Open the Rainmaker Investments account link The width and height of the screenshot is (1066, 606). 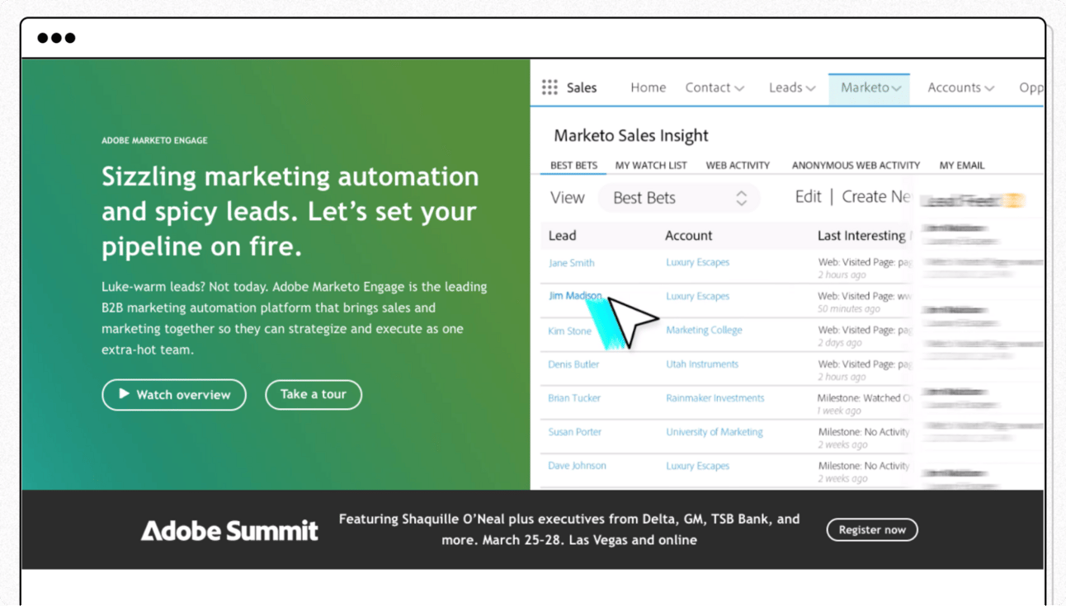click(717, 397)
